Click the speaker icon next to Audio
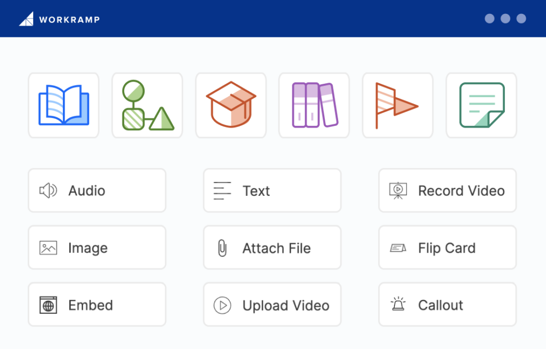Screen dimensions: 546x349 click(x=48, y=191)
